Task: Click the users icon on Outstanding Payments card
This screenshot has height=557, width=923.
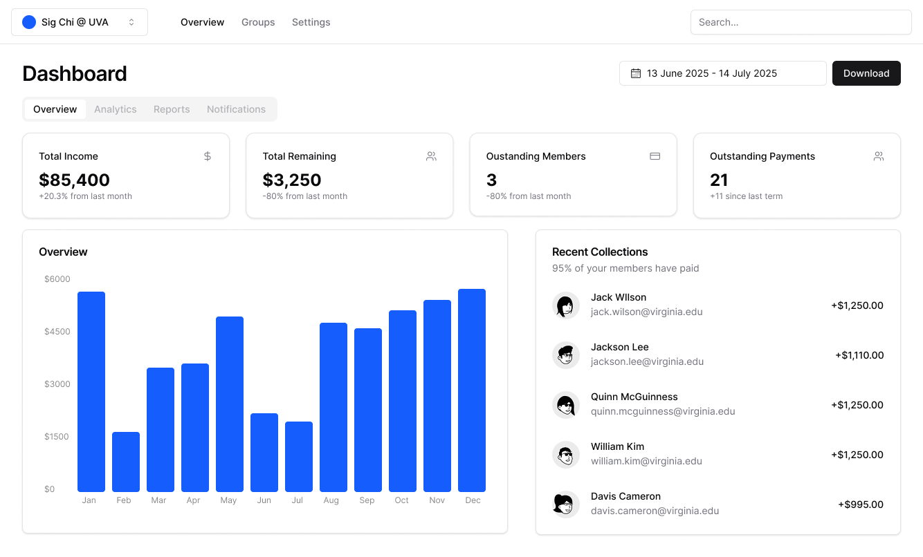Action: click(x=878, y=156)
